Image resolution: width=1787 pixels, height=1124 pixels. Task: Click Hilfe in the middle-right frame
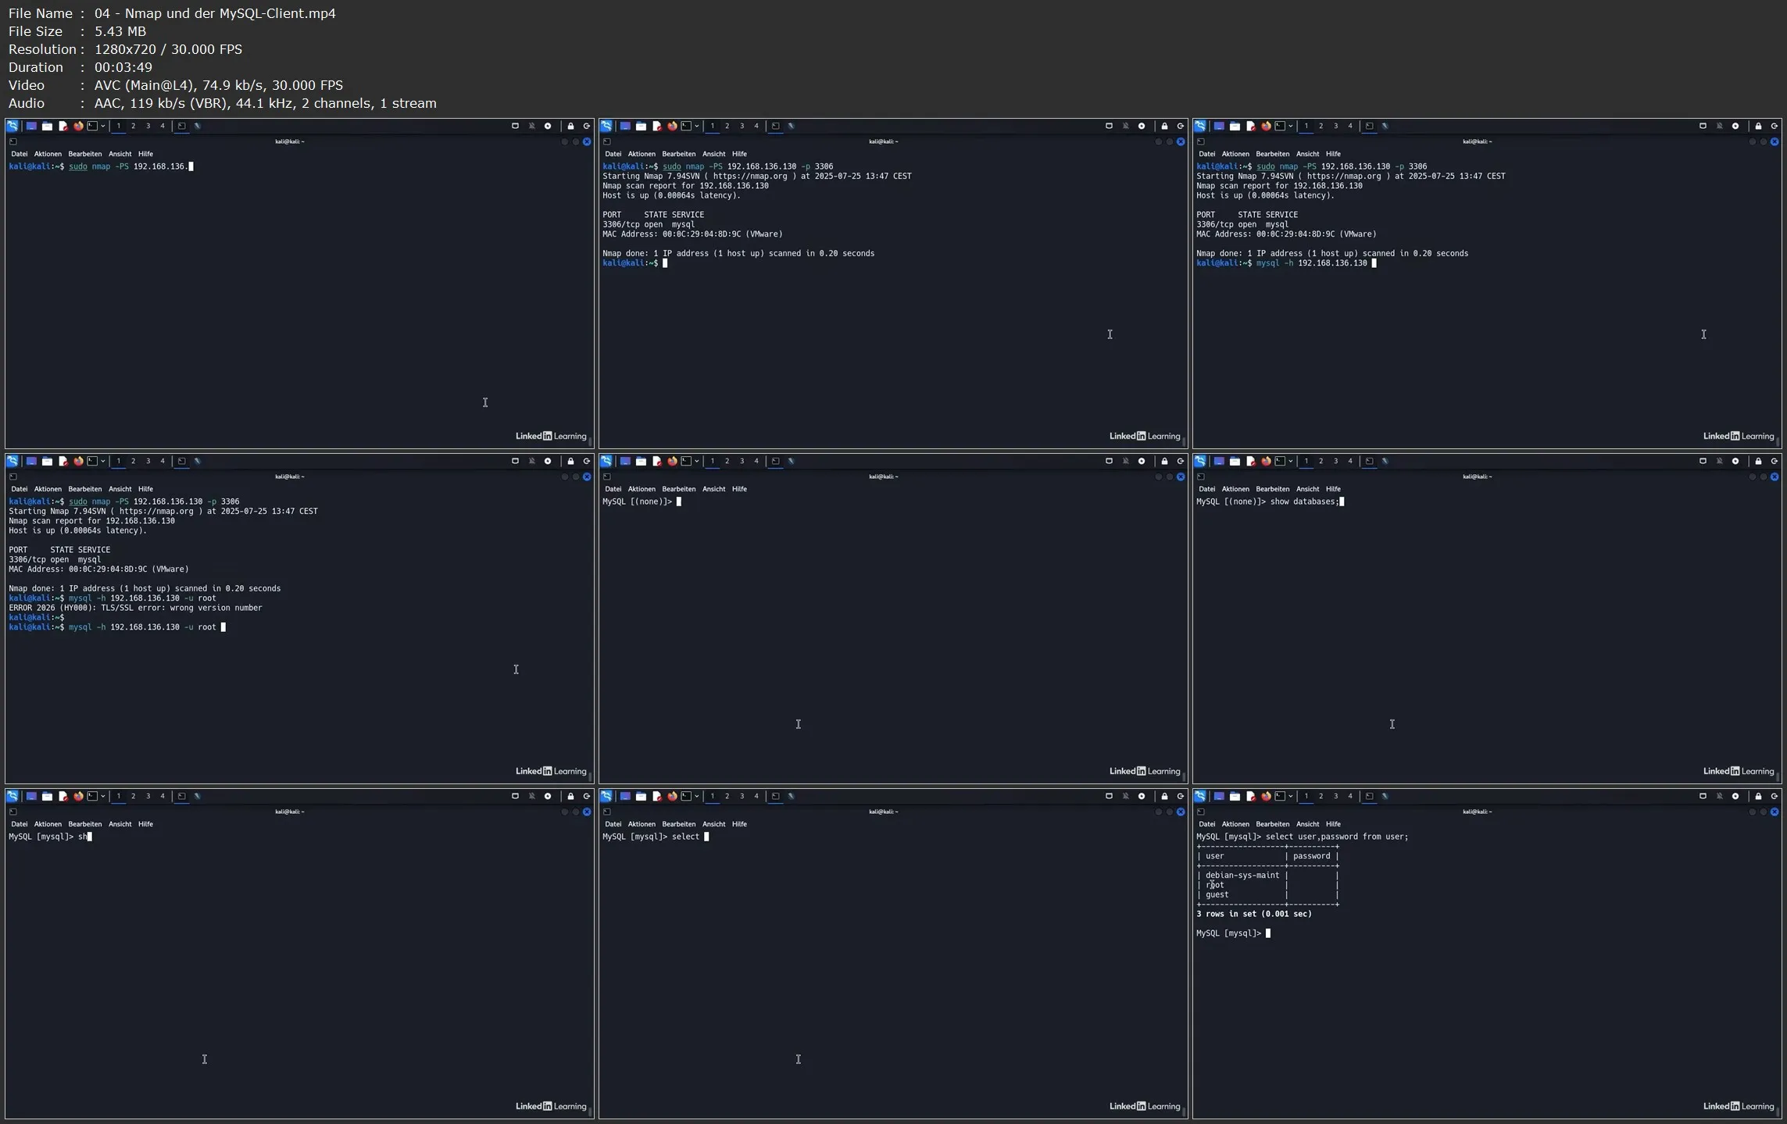[1333, 489]
